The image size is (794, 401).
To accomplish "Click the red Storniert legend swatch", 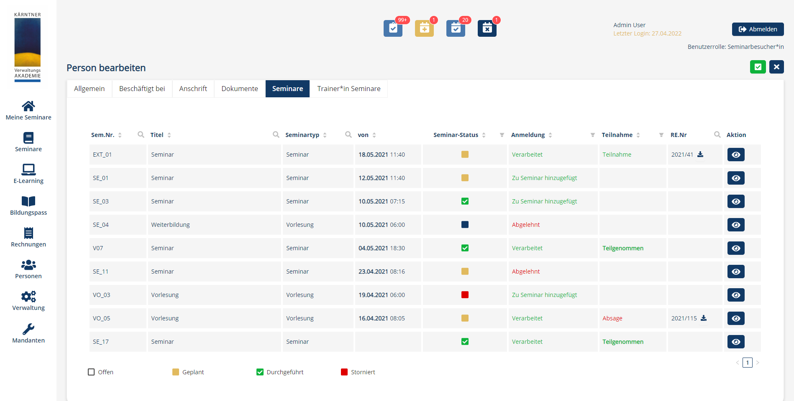I will pos(344,372).
